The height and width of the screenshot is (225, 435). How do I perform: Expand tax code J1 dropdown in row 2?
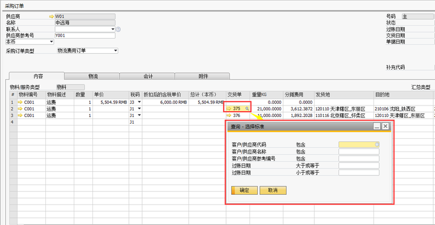point(140,109)
